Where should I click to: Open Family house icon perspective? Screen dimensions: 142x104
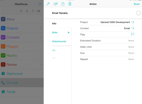3,92
